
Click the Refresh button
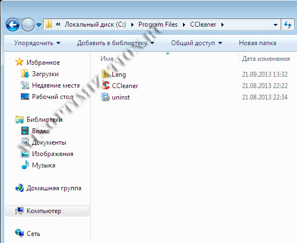(288, 24)
